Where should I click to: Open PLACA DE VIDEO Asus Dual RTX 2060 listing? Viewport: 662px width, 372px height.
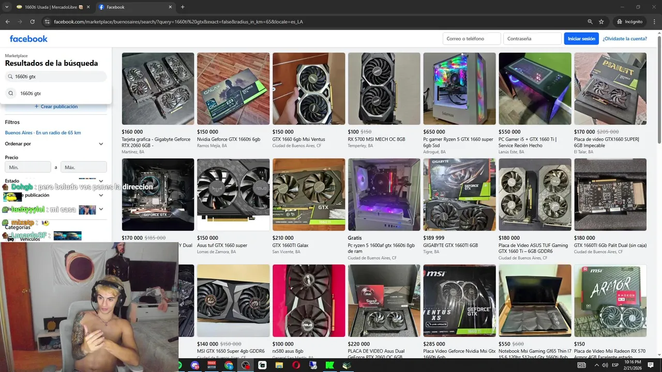(x=384, y=311)
